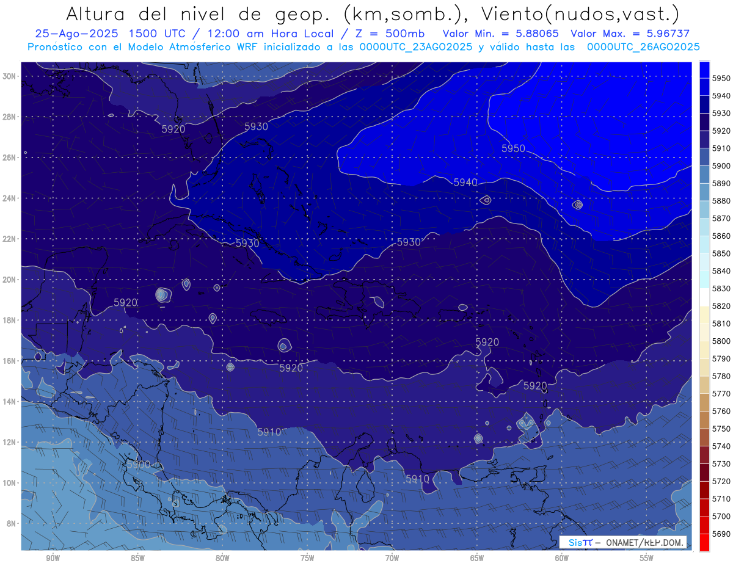Image resolution: width=733 pixels, height=566 pixels.
Task: Click the 12N latitude axis label
Action: (x=9, y=442)
